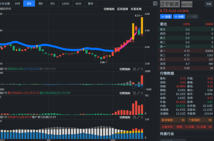214x141 pixels.
Task: Open the 更多 timeframe dropdown
Action: coord(90,3)
